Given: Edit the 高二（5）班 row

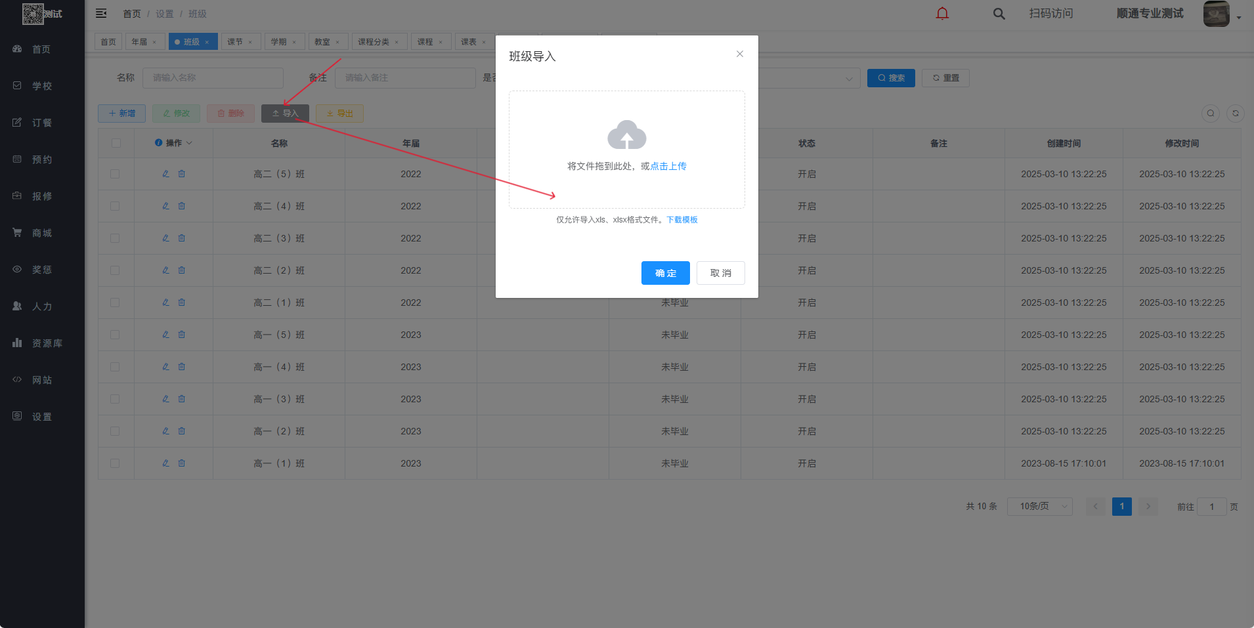Looking at the screenshot, I should pos(165,174).
